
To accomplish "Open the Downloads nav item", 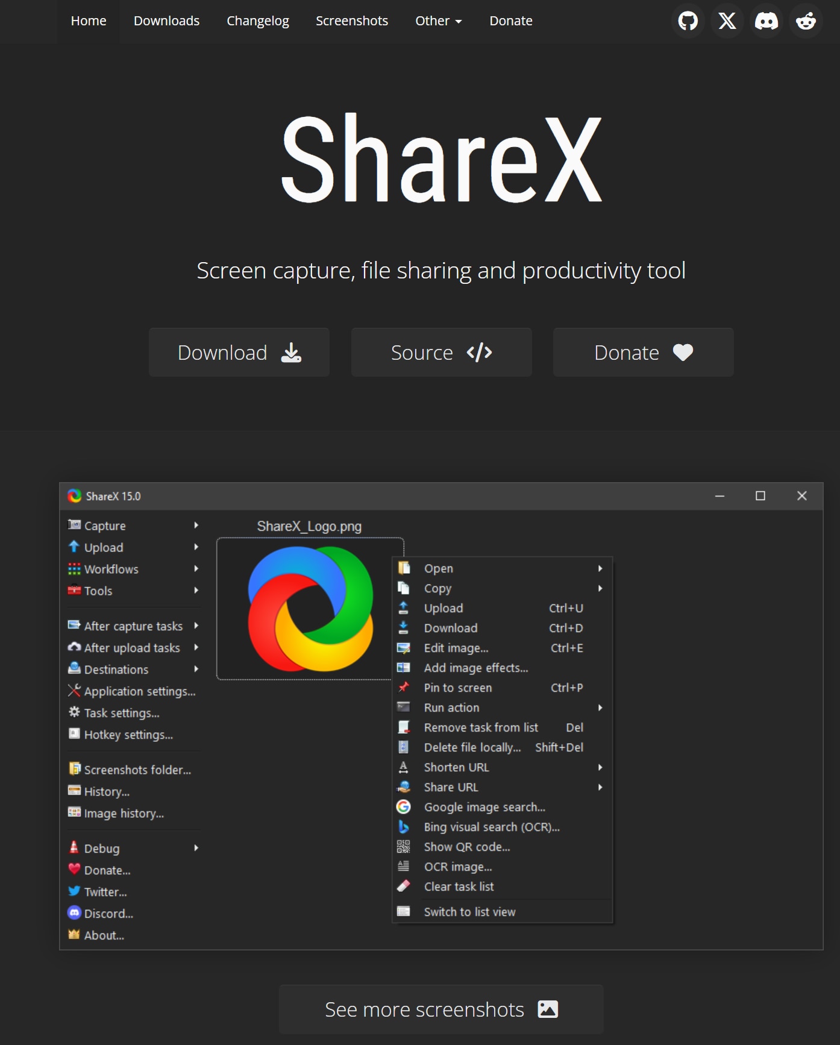I will 166,21.
